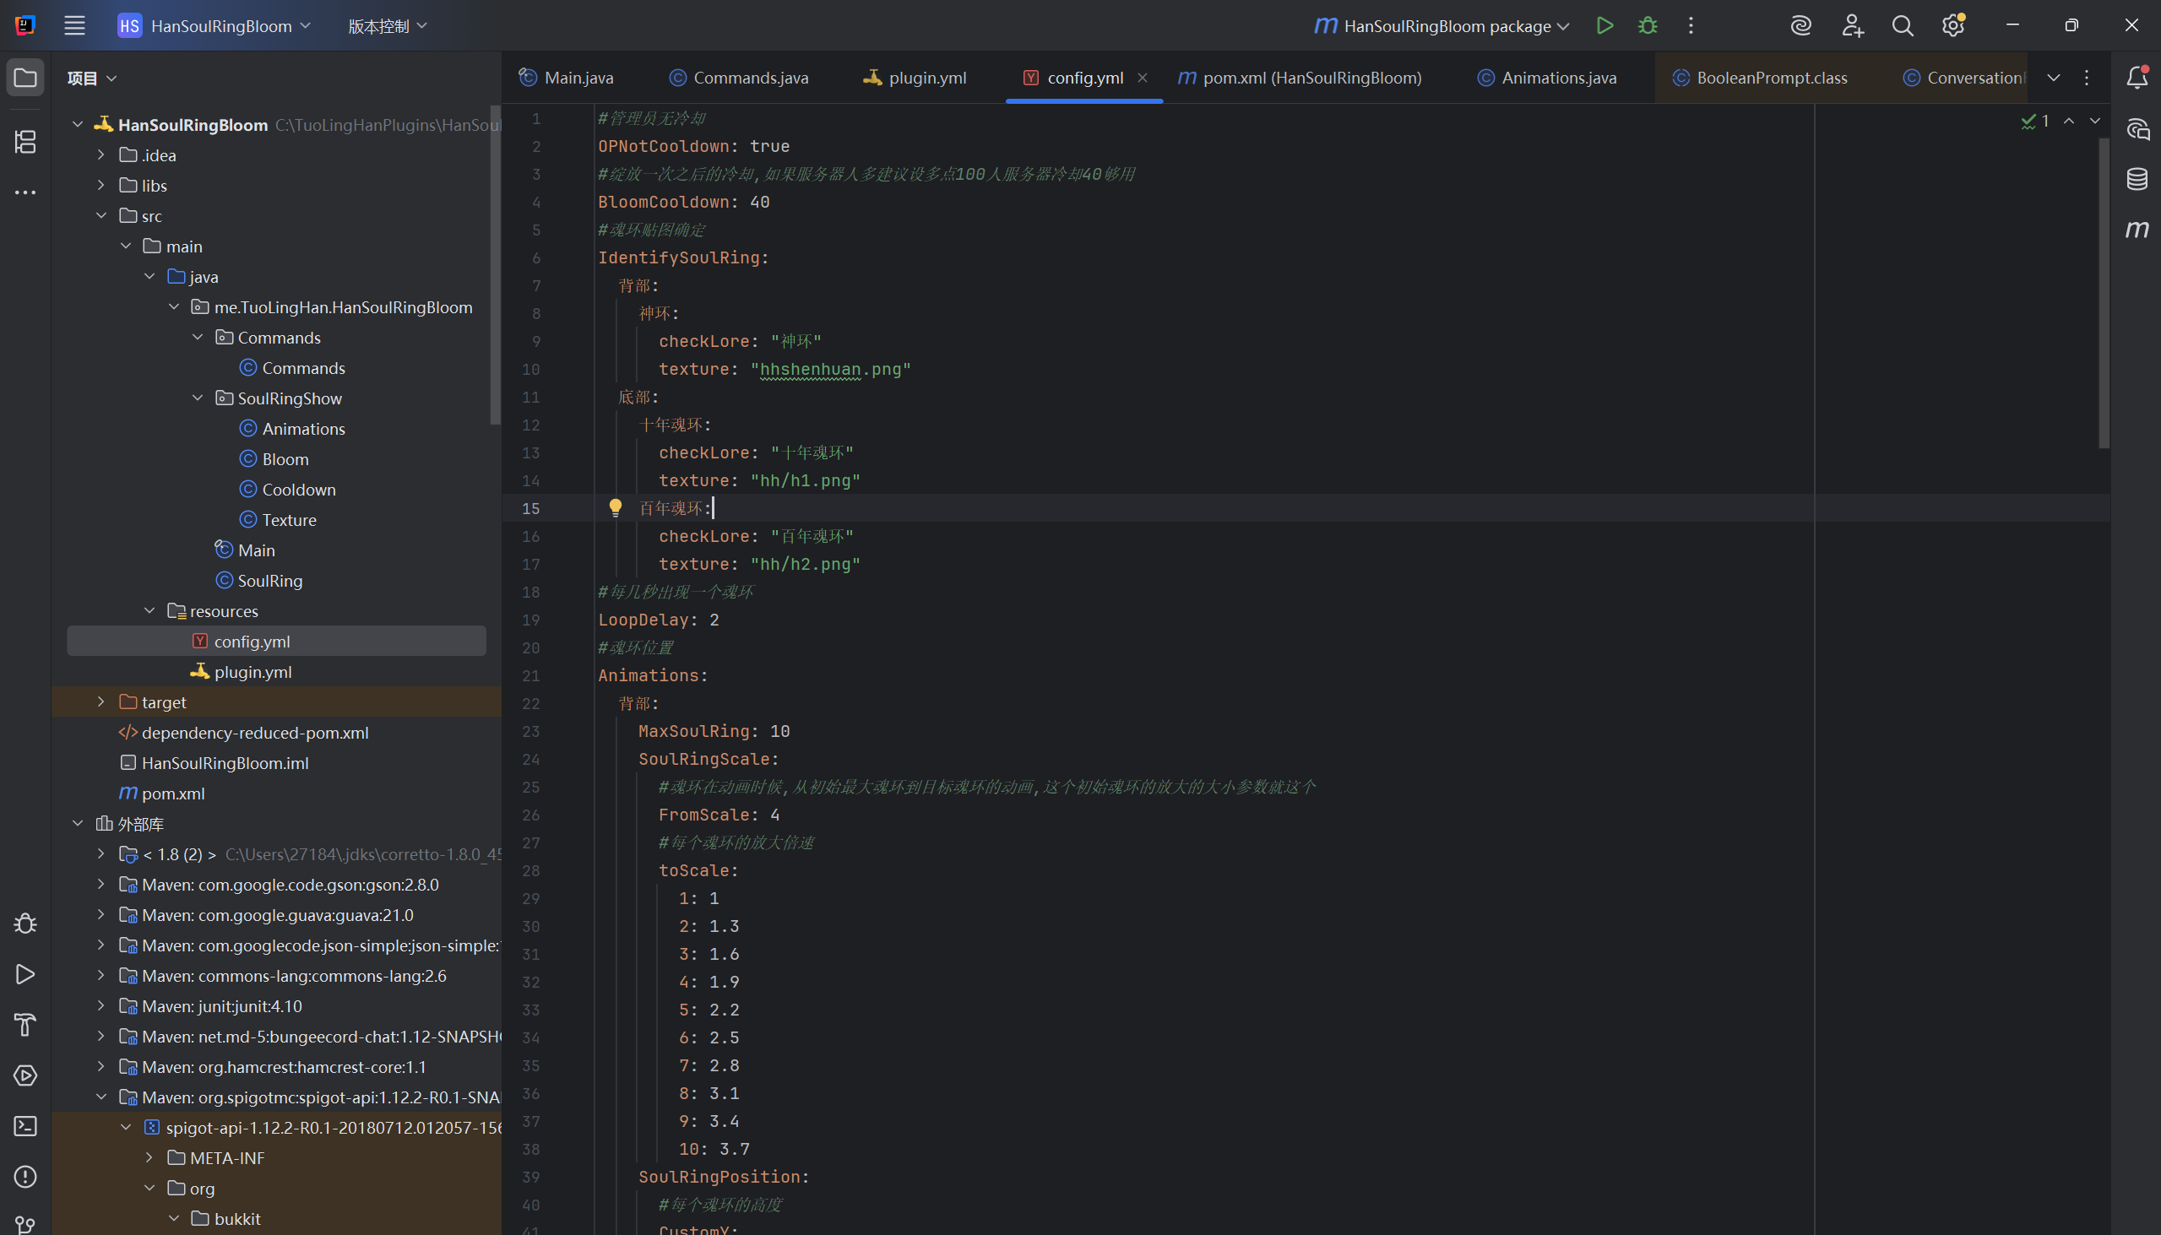Open the AI assistant swirl icon in toolbar
This screenshot has height=1235, width=2161.
(1800, 25)
